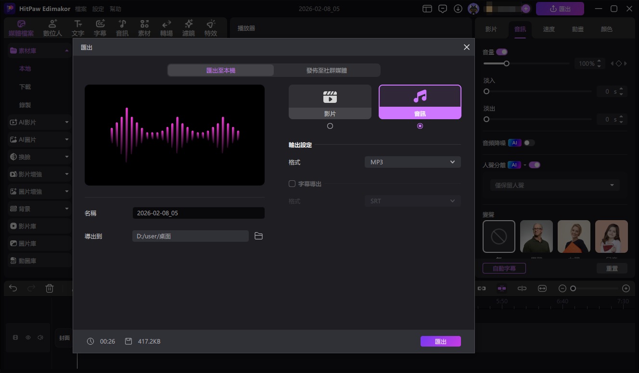Viewport: 639px width, 373px height.
Task: Open the 文字 panel from the toolbar
Action: point(78,27)
